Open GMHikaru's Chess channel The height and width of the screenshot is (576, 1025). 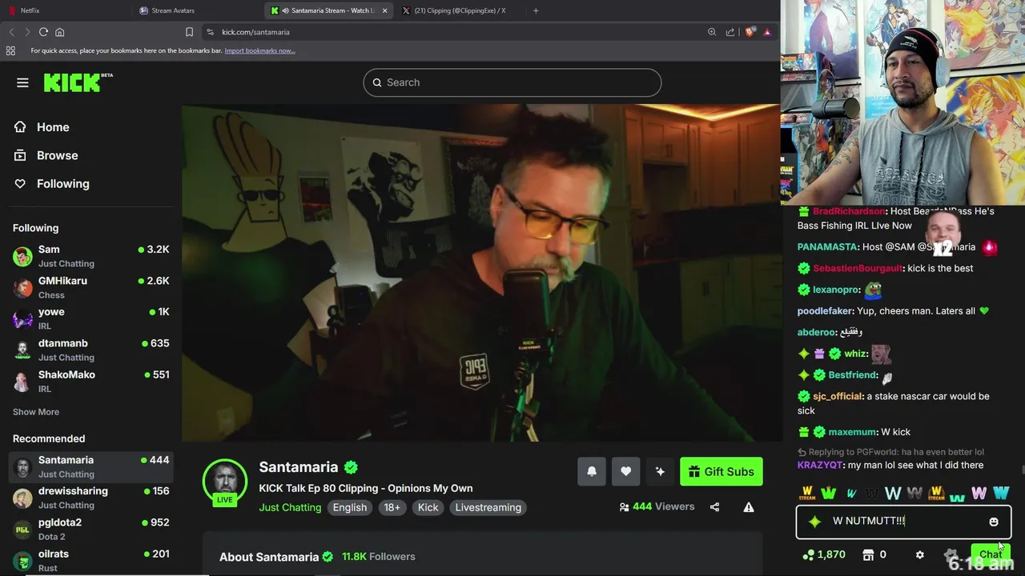click(91, 287)
